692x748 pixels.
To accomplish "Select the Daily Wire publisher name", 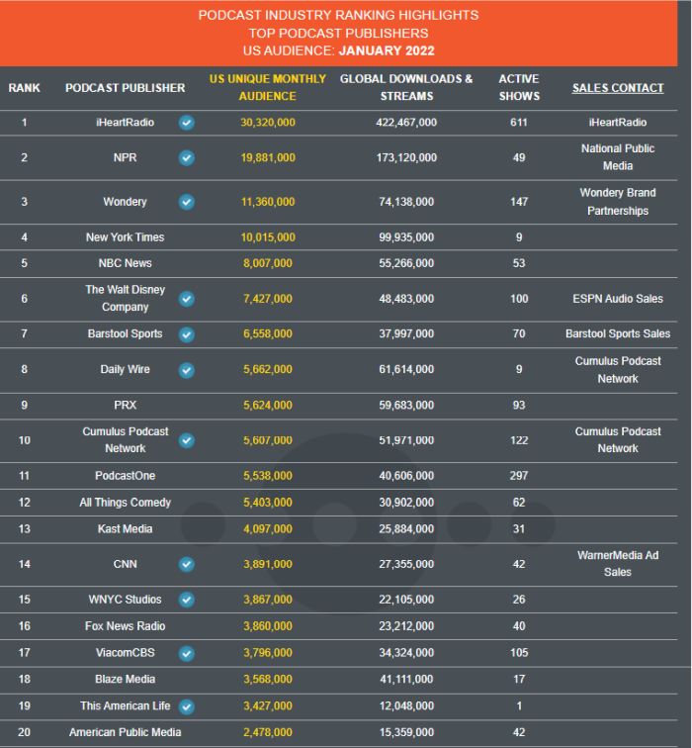I will 125,370.
